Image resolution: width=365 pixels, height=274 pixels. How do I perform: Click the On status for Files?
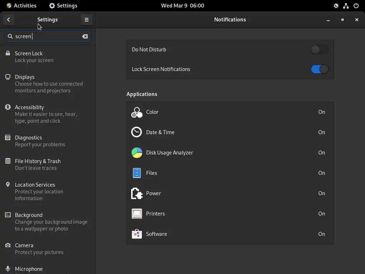[x=322, y=173]
